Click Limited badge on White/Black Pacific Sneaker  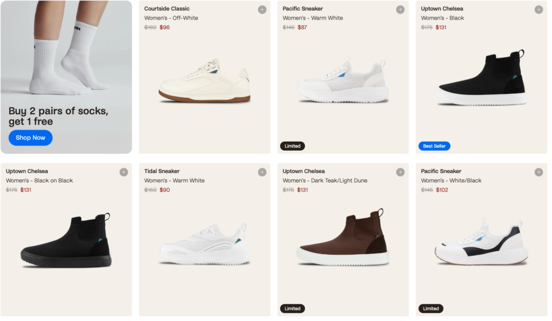point(431,309)
